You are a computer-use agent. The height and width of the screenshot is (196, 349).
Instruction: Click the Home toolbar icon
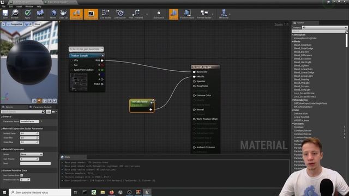53,14
